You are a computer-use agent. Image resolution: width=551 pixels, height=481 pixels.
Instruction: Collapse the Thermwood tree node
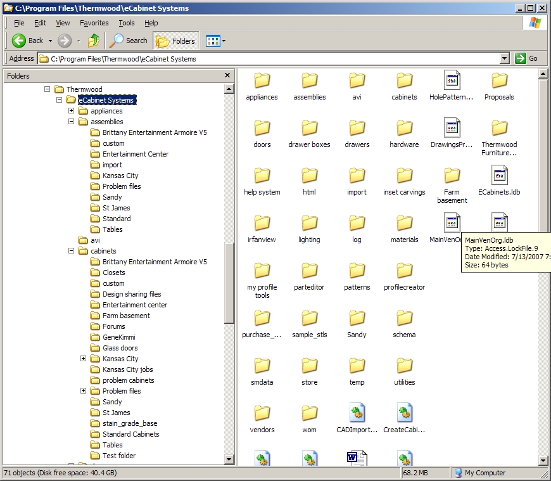47,89
